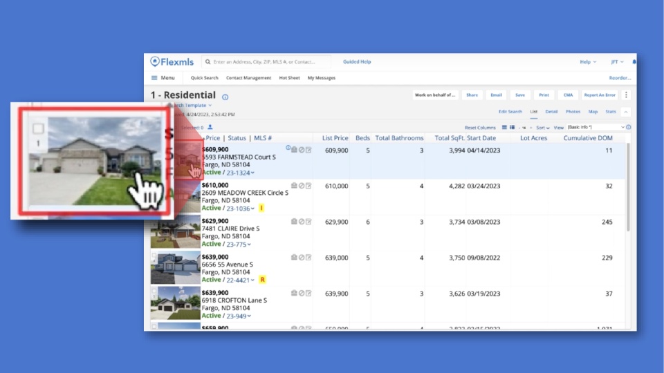Click the info icon on the $609,900 listing
This screenshot has height=373, width=664.
pos(288,148)
